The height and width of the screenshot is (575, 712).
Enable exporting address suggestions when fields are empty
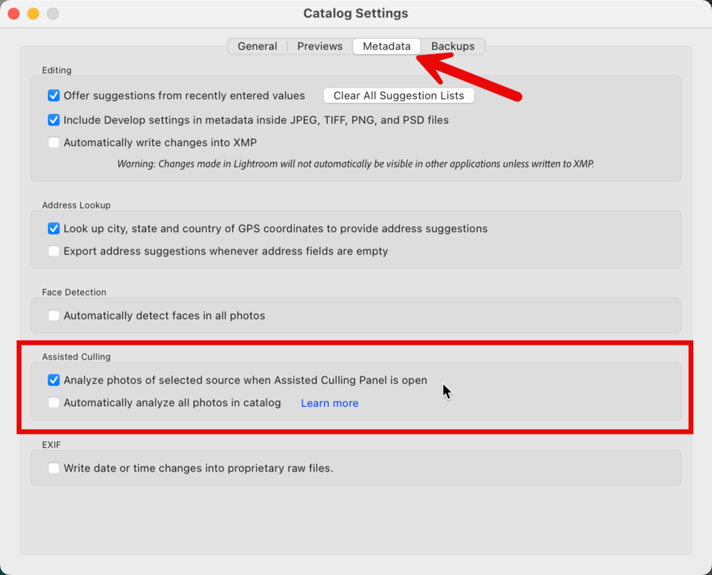54,251
